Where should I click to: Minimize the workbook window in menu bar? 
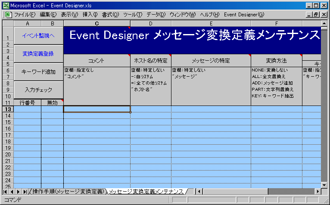click(x=309, y=15)
